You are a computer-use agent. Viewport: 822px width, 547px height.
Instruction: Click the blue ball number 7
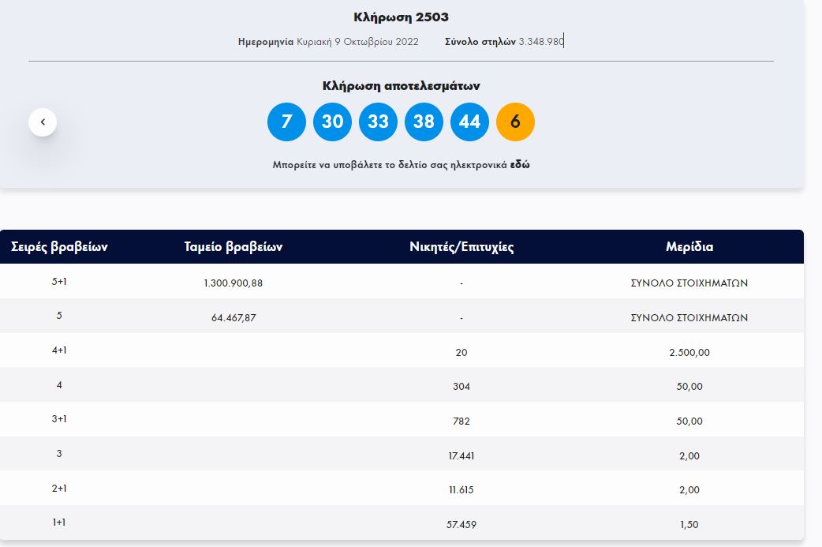point(286,122)
